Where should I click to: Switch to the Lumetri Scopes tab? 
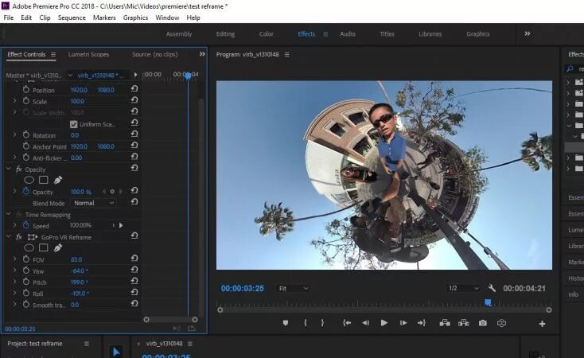click(x=88, y=54)
